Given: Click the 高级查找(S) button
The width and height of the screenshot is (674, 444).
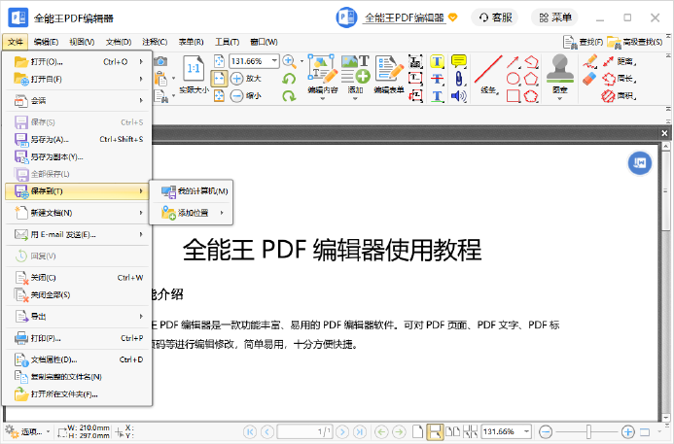Looking at the screenshot, I should click(x=638, y=42).
